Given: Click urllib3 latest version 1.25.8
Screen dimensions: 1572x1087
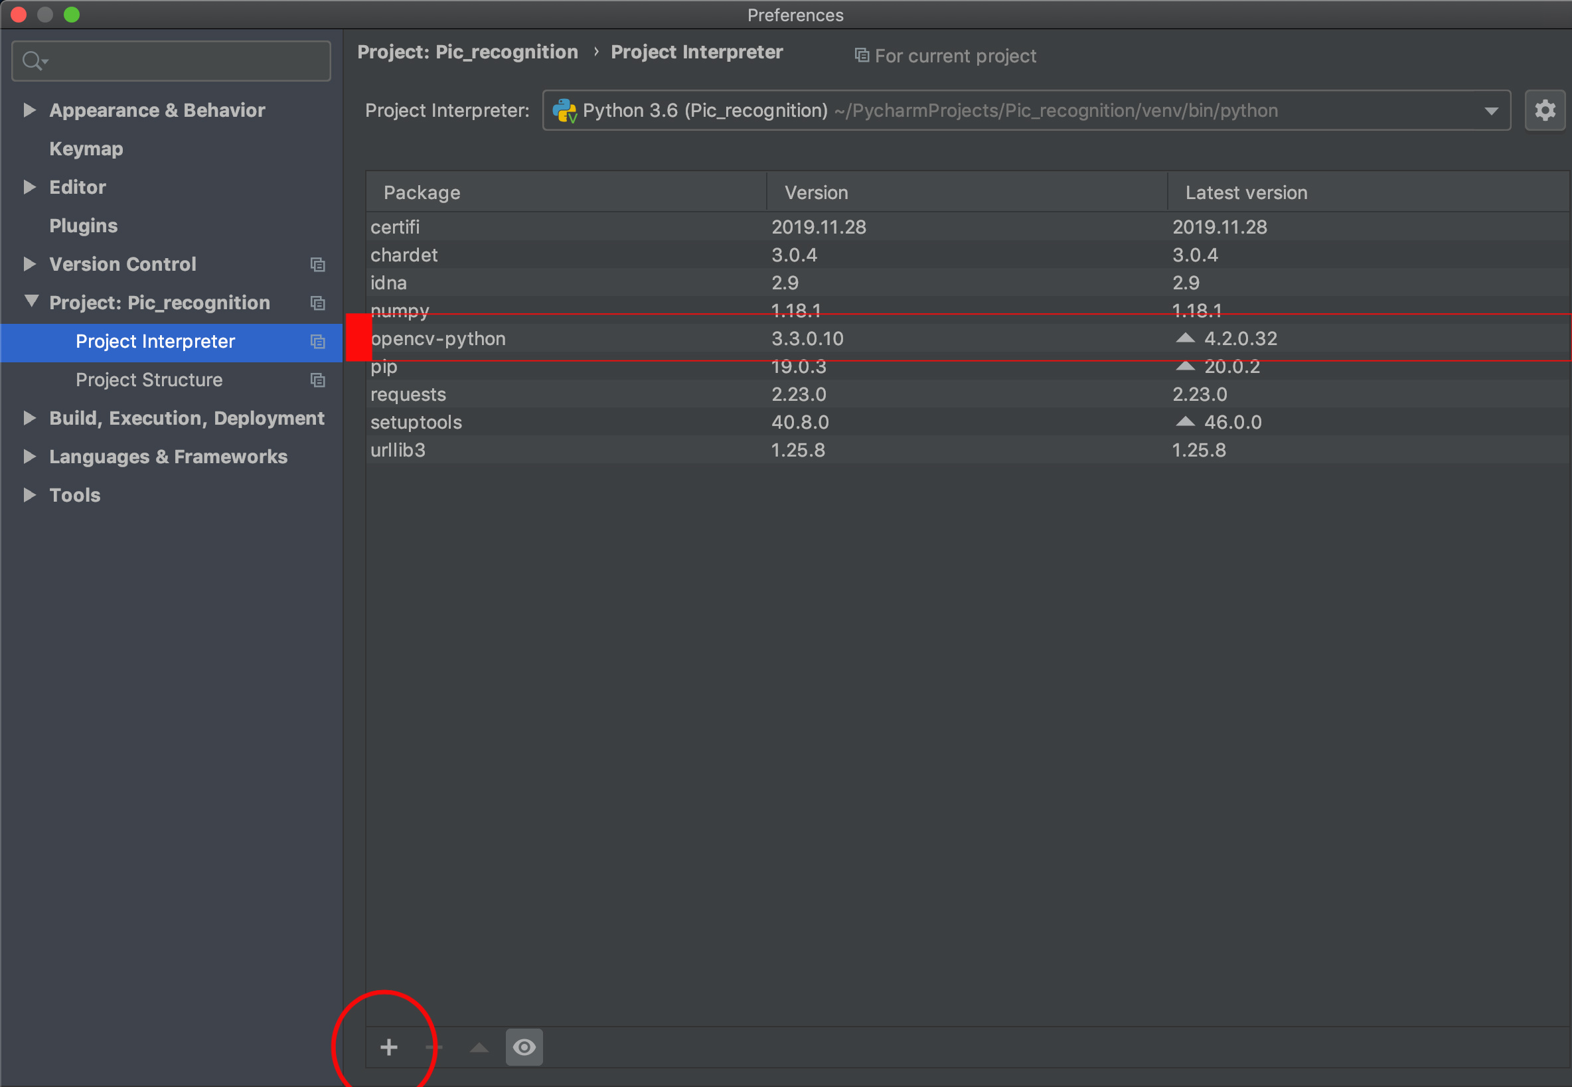Looking at the screenshot, I should (x=1199, y=450).
